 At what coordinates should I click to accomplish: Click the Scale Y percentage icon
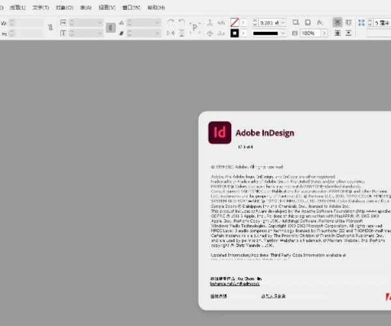point(63,33)
